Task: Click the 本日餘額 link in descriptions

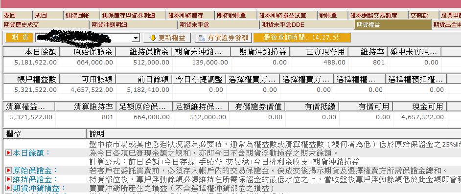Action: point(31,152)
